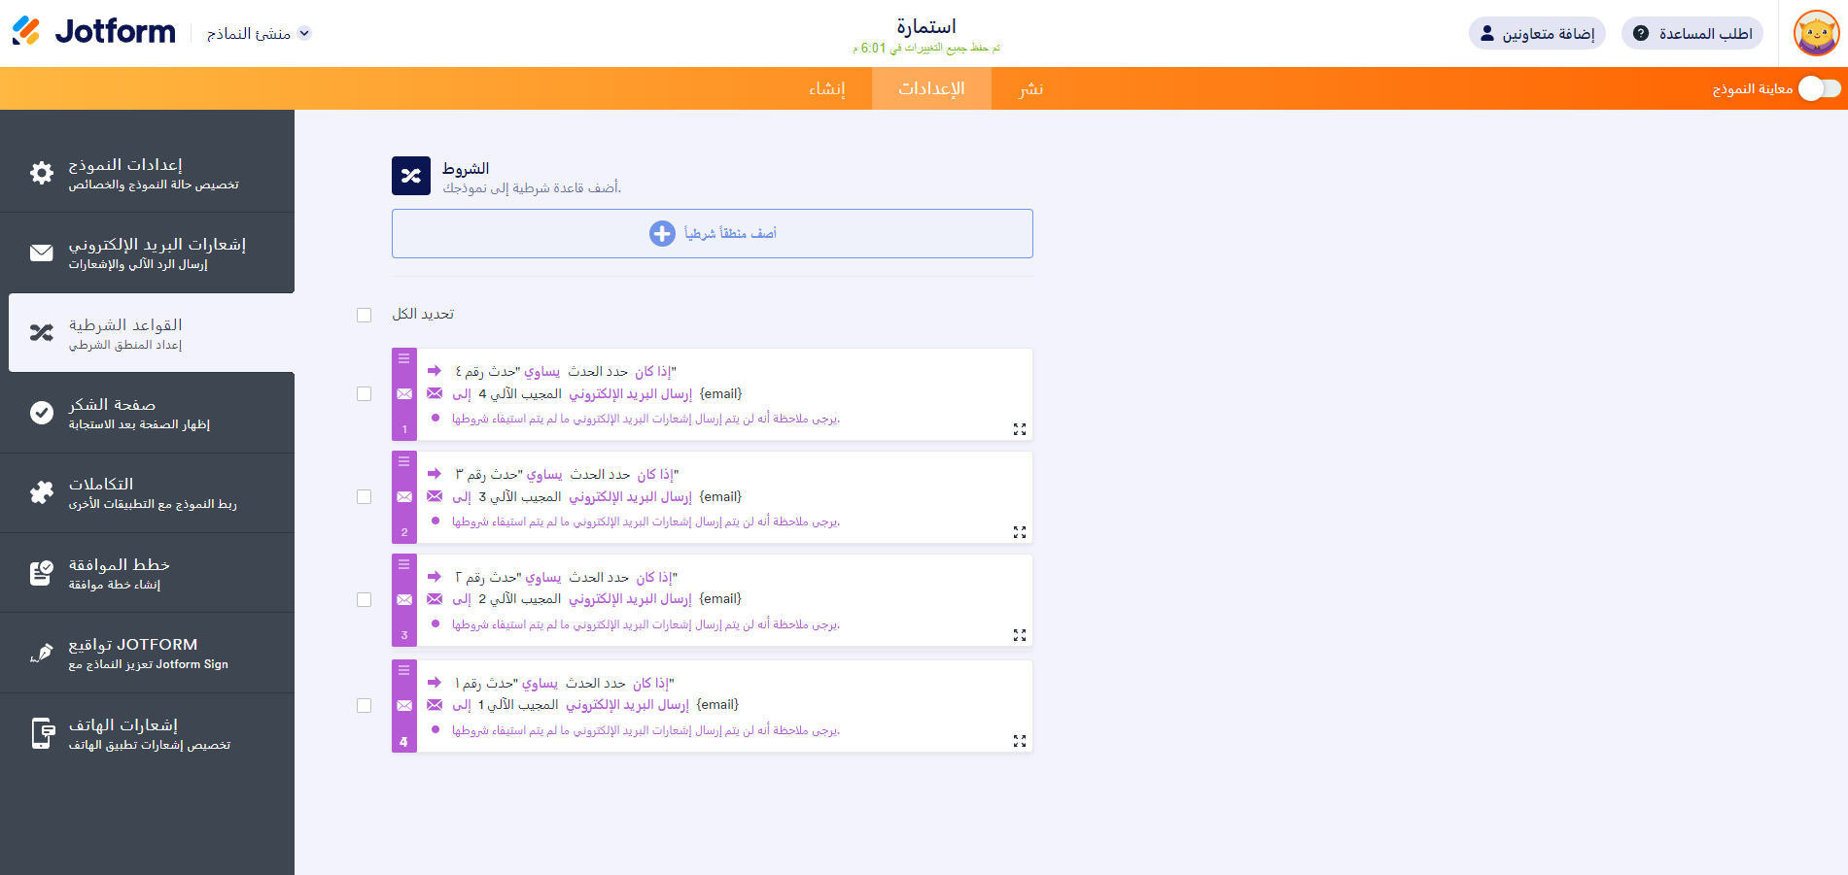The width and height of the screenshot is (1848, 875).
Task: Switch to the publish tab
Action: [1031, 88]
